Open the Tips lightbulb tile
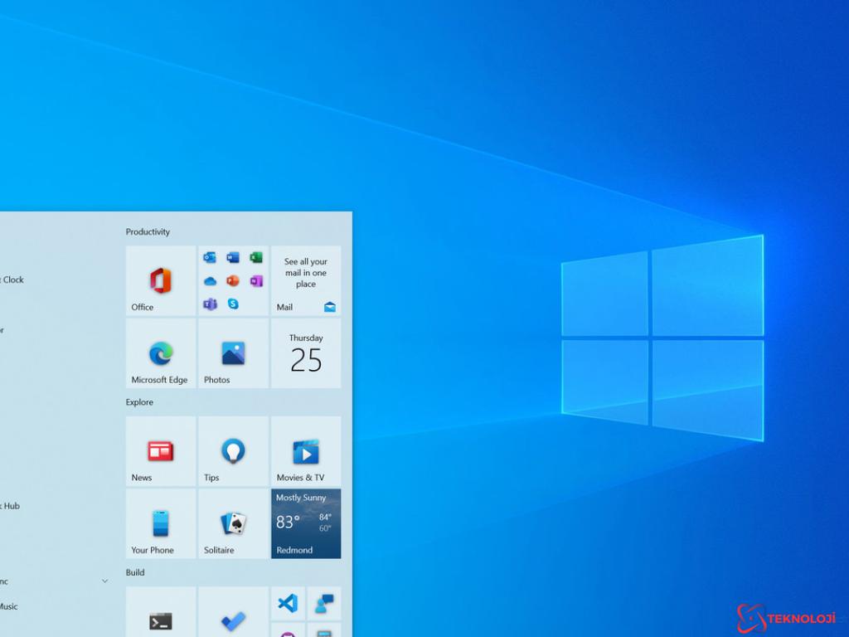This screenshot has width=849, height=637. pyautogui.click(x=233, y=451)
